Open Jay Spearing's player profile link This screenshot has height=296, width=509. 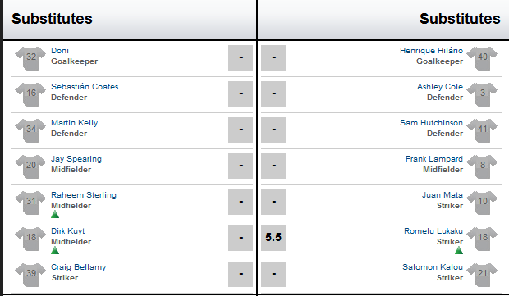pos(76,159)
